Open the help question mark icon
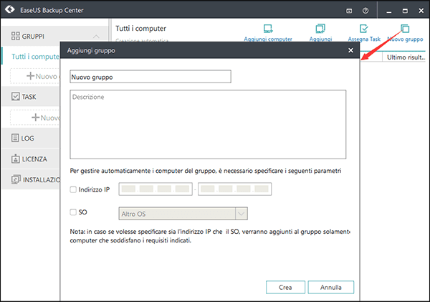This screenshot has height=302, width=430. 365,11
